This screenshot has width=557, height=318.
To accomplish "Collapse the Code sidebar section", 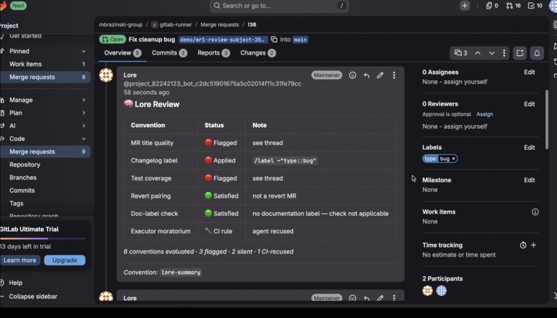I will tap(84, 138).
